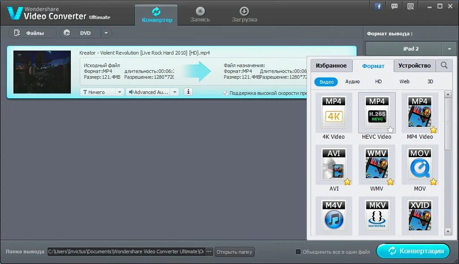Select the HD category

(378, 81)
